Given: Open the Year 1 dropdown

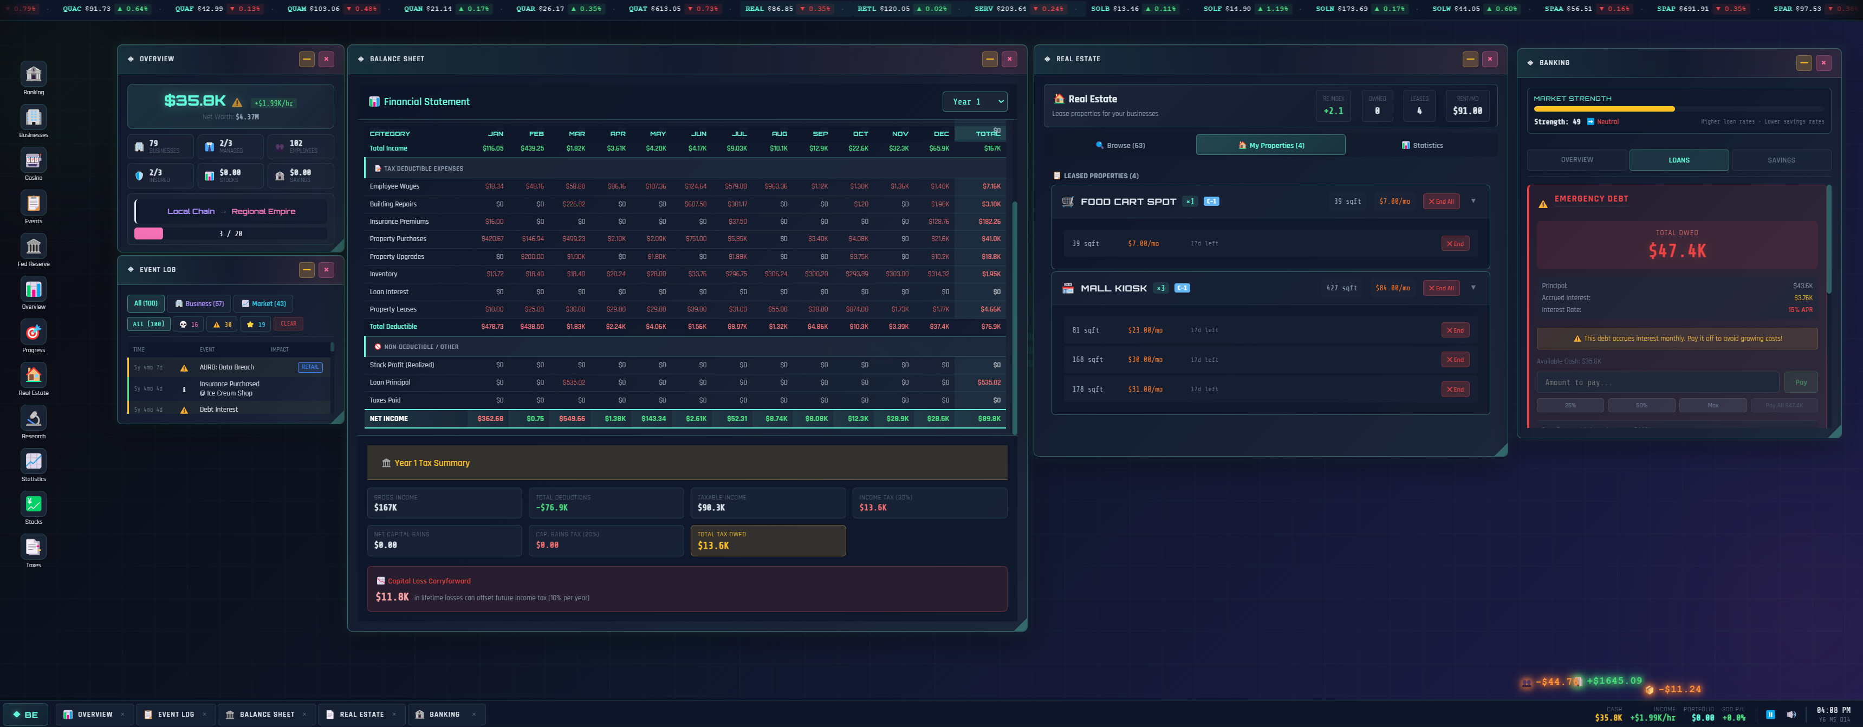Looking at the screenshot, I should (x=975, y=101).
